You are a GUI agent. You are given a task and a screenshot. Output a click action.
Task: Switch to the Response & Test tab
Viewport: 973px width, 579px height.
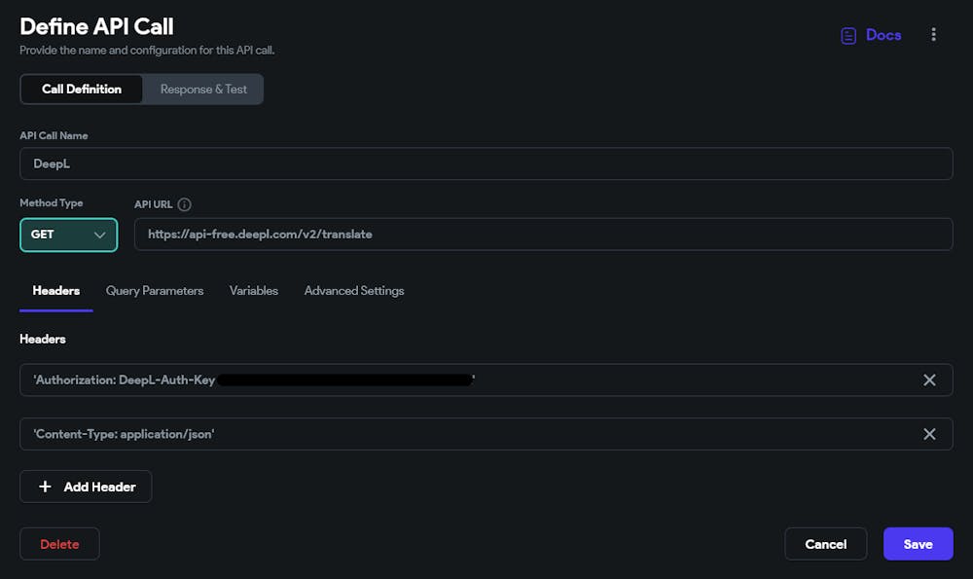pos(203,90)
